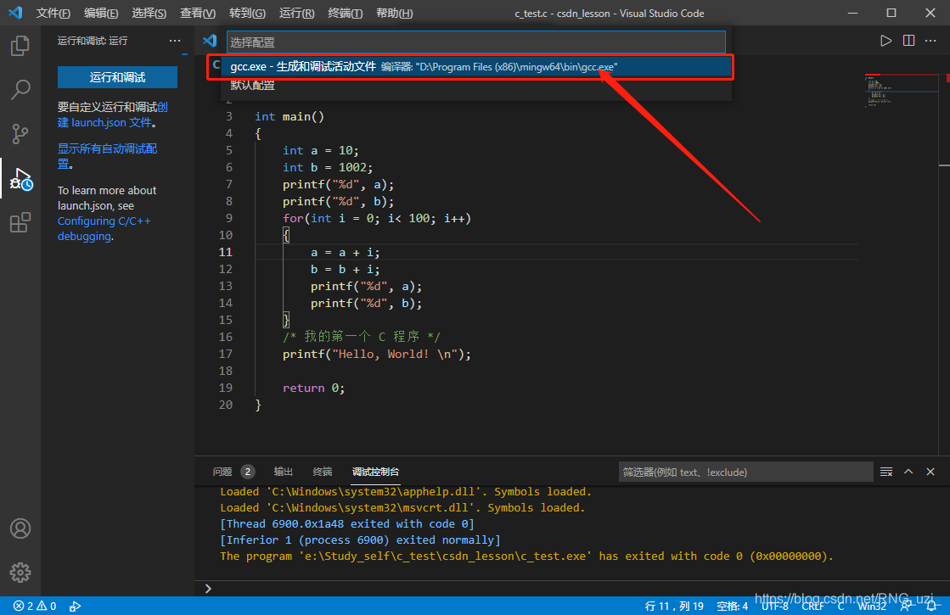950x615 pixels.
Task: Click the 'int b = 1002;' line
Action: pos(328,168)
